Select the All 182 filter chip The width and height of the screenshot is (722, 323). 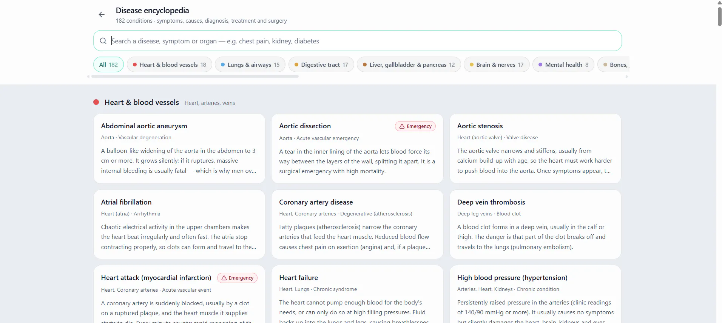tap(108, 65)
